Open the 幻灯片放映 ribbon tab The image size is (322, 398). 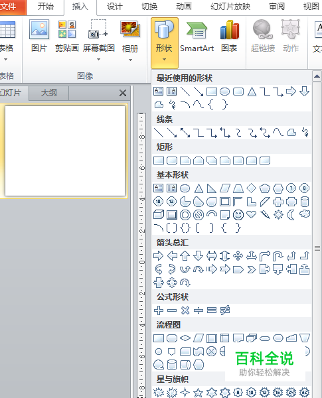click(230, 7)
